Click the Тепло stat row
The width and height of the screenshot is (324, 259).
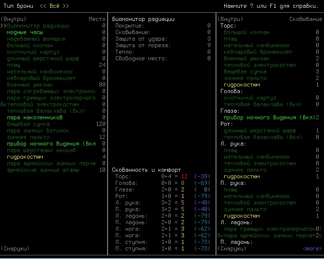click(x=163, y=52)
